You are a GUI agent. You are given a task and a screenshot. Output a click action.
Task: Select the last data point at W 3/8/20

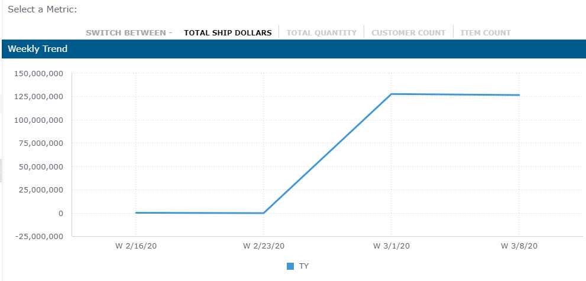[519, 95]
